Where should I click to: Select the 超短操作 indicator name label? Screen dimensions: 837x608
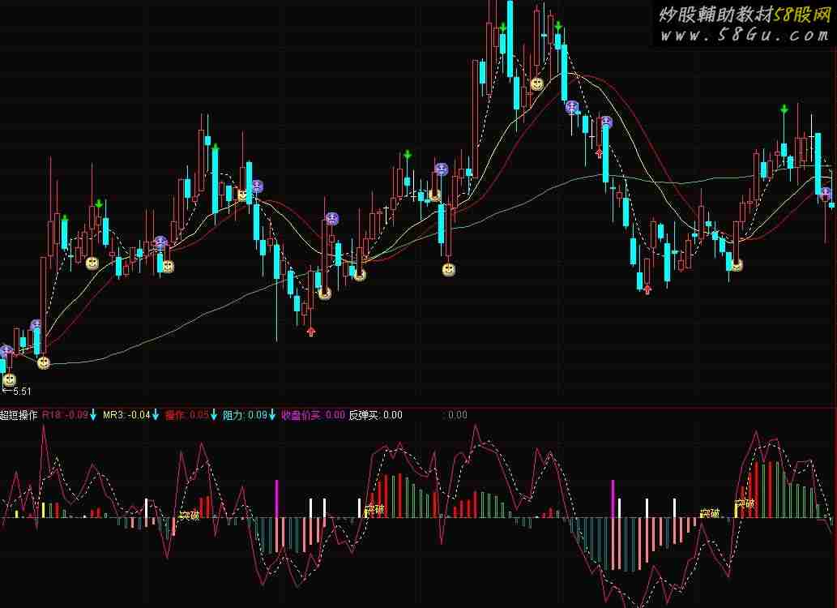(19, 415)
